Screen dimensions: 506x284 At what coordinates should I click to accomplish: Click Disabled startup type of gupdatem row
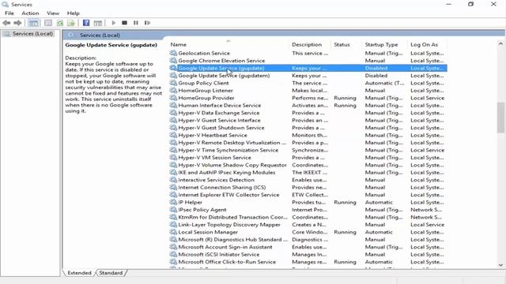tap(376, 76)
